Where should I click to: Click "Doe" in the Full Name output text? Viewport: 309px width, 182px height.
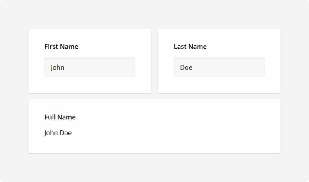click(65, 133)
